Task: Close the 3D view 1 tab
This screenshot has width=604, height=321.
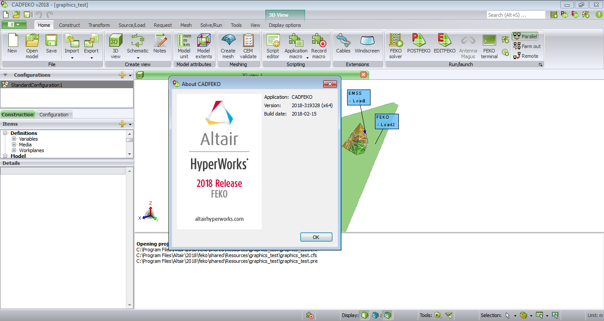Action: pyautogui.click(x=363, y=75)
